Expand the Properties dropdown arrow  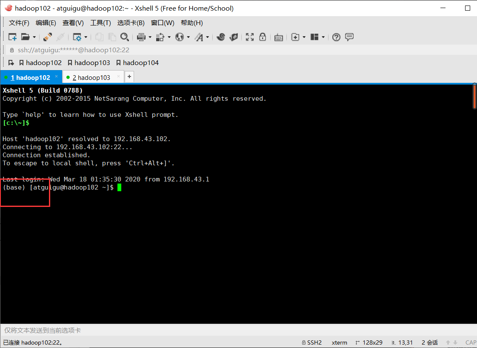pos(86,37)
